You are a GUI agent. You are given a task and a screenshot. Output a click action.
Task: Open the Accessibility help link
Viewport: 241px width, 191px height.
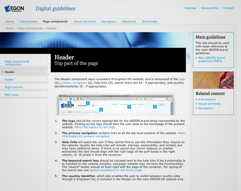click(210, 8)
